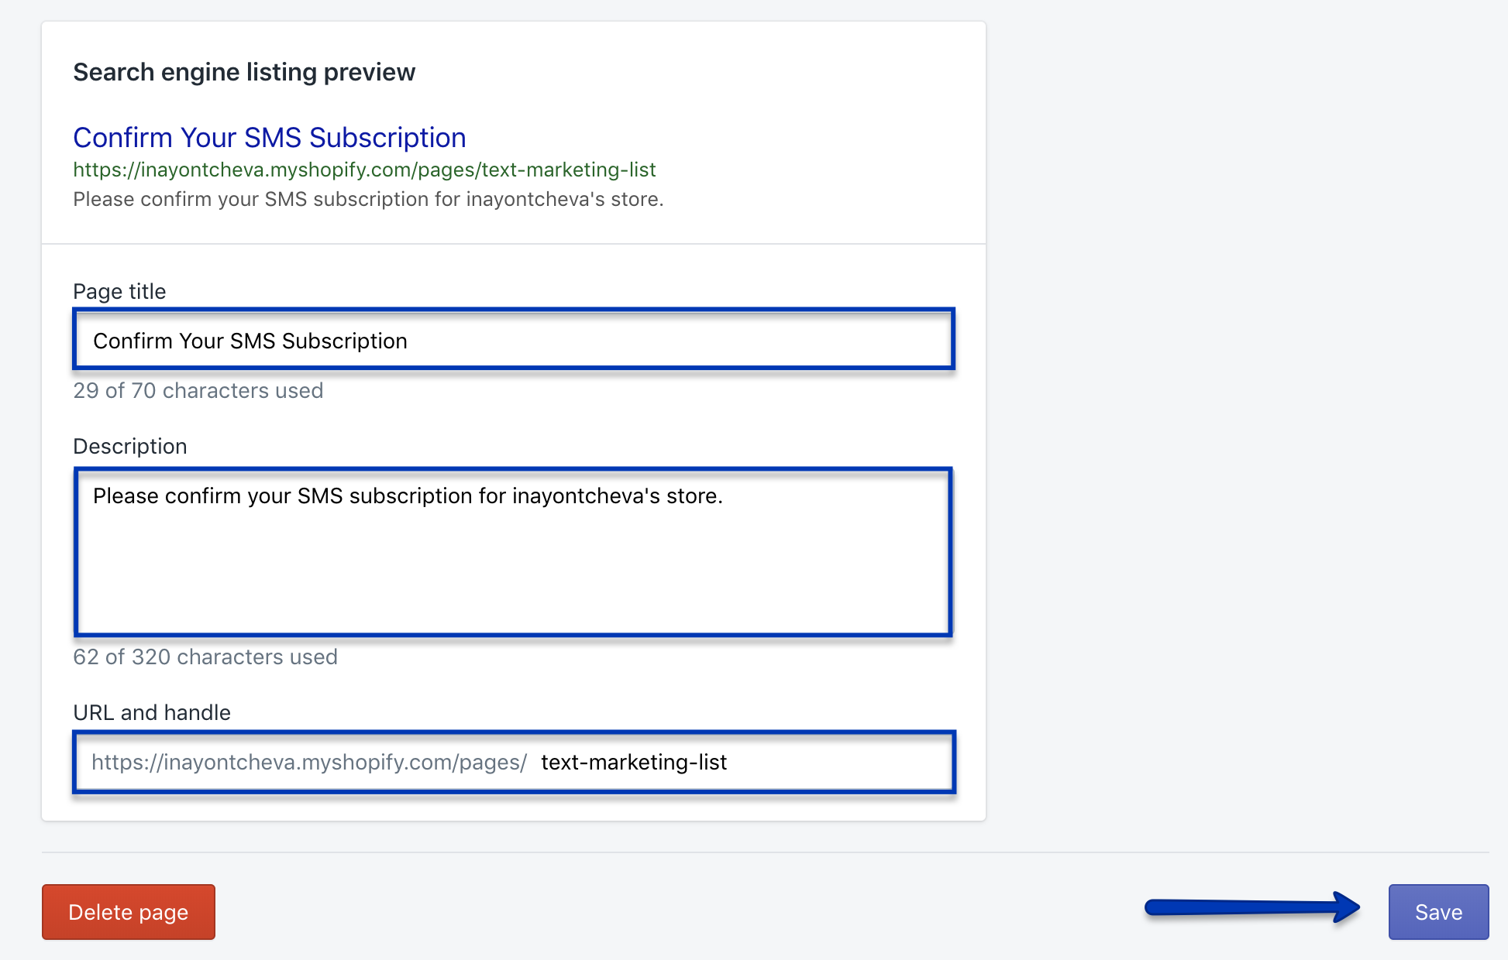Click the green preview URL text
The width and height of the screenshot is (1508, 960).
(364, 170)
